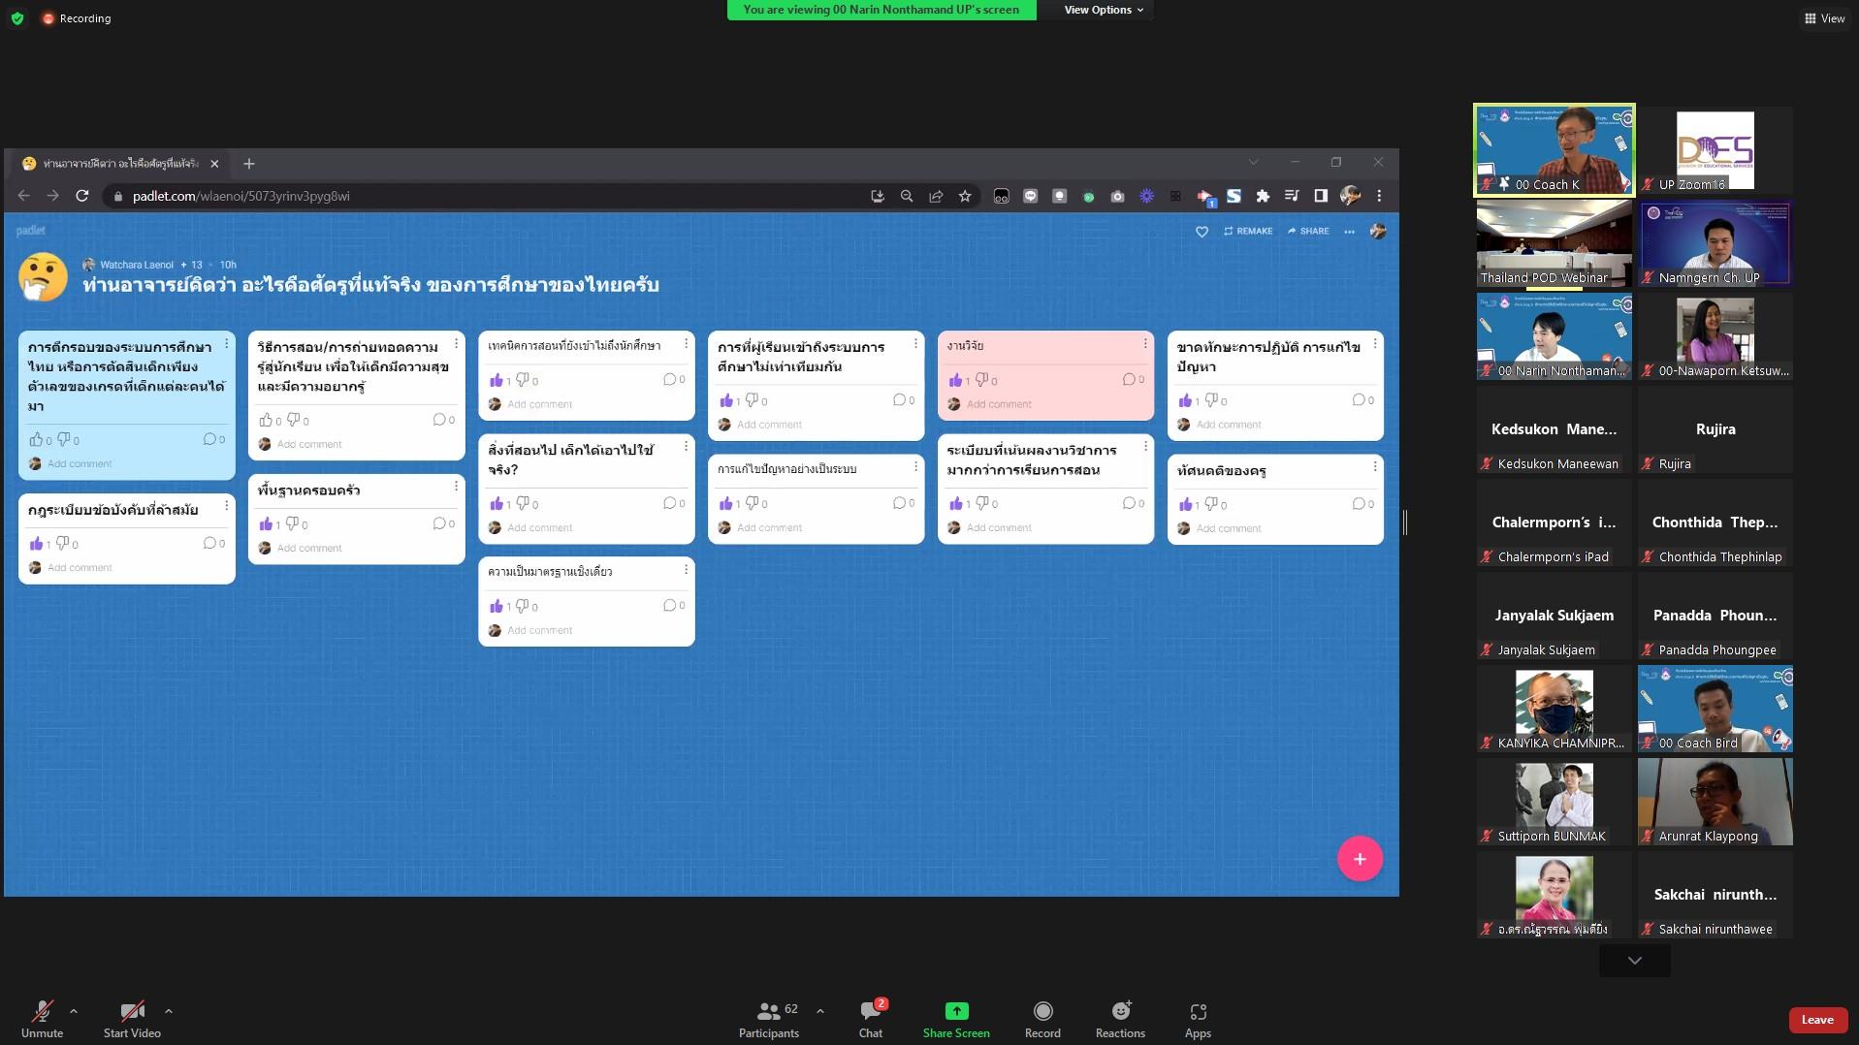Click the pink add post plus button

pos(1360,859)
